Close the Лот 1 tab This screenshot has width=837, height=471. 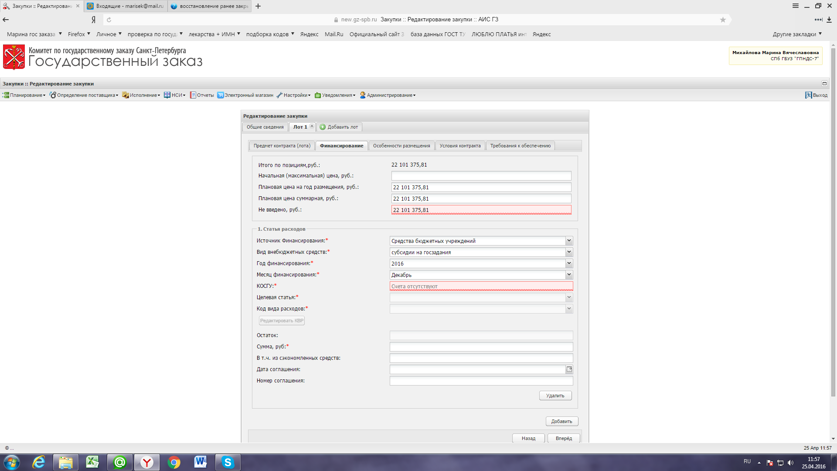point(312,126)
